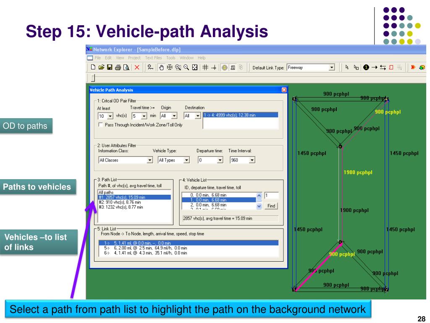Open the Window menu
Image resolution: width=430 pixels, height=323 pixels.
click(186, 58)
